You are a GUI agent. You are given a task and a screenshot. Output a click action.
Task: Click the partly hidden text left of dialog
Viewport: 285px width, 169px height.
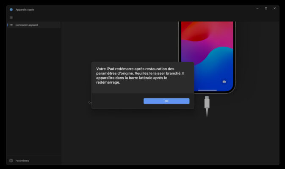90,102
